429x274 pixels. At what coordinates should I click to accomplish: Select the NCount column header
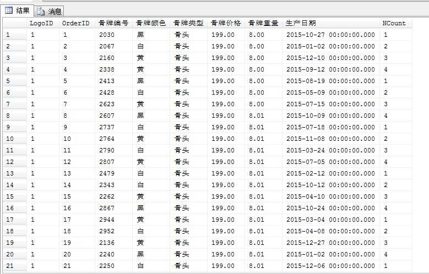pyautogui.click(x=395, y=23)
